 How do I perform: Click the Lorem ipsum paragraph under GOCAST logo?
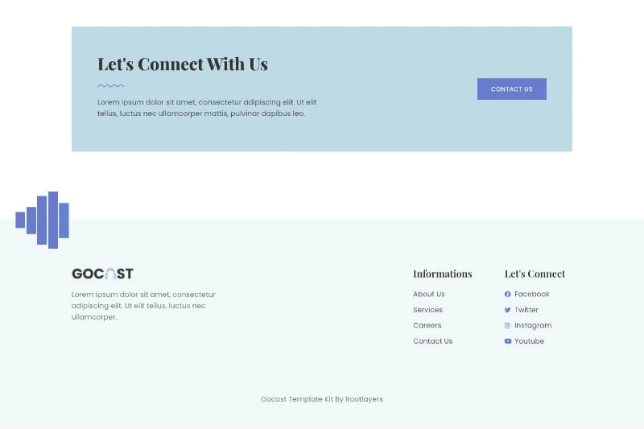[x=143, y=306]
